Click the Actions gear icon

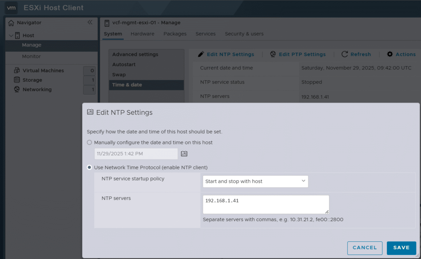pyautogui.click(x=390, y=54)
